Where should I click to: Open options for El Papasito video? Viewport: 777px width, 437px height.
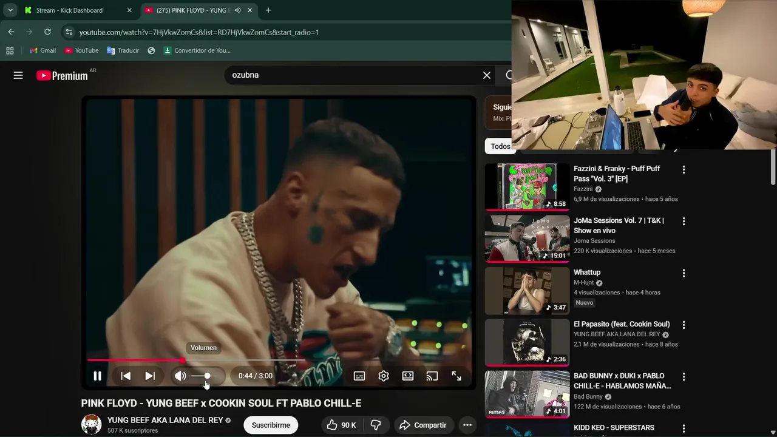tap(684, 325)
